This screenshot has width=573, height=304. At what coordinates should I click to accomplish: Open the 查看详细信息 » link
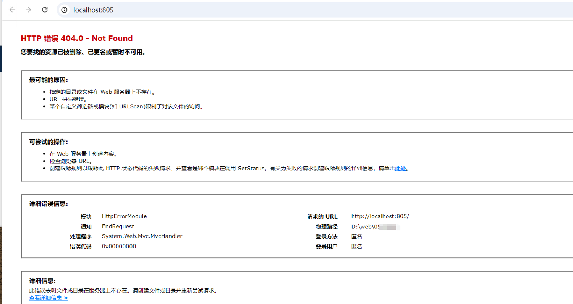tap(49, 298)
